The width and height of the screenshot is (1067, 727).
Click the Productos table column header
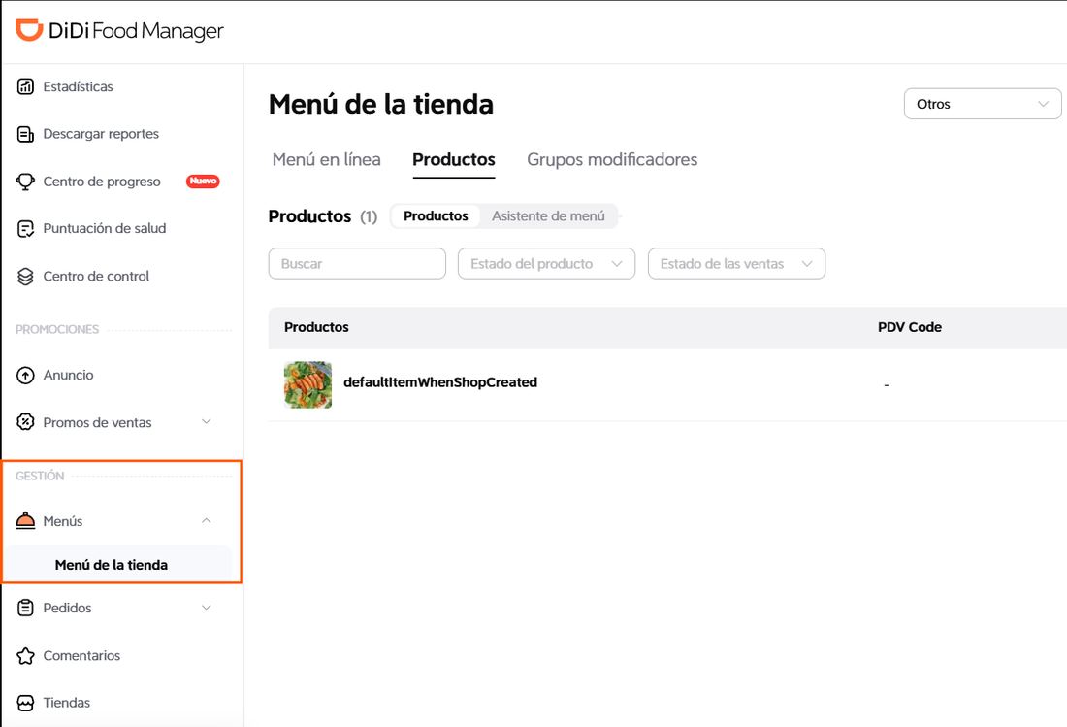pyautogui.click(x=316, y=327)
